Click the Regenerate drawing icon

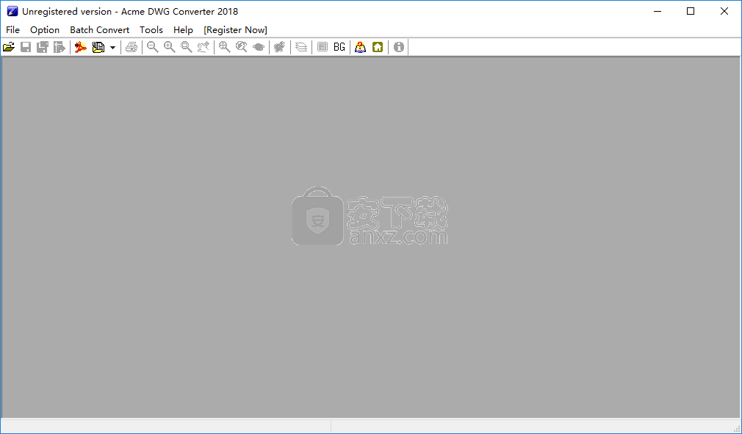[280, 47]
